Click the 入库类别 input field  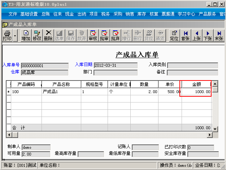(x=192, y=65)
